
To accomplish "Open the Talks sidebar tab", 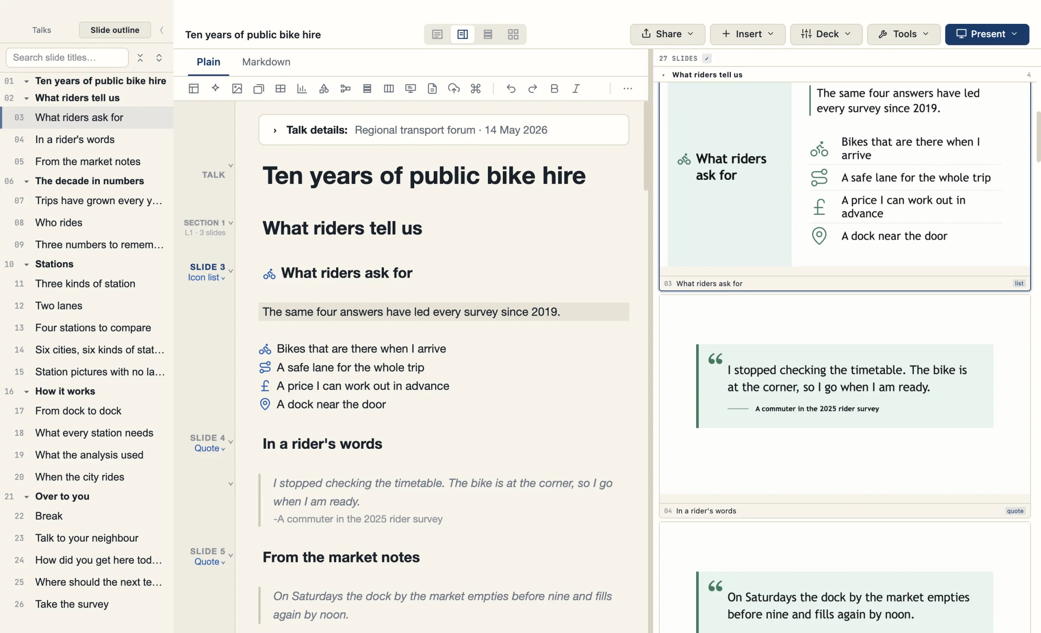I will 42,30.
